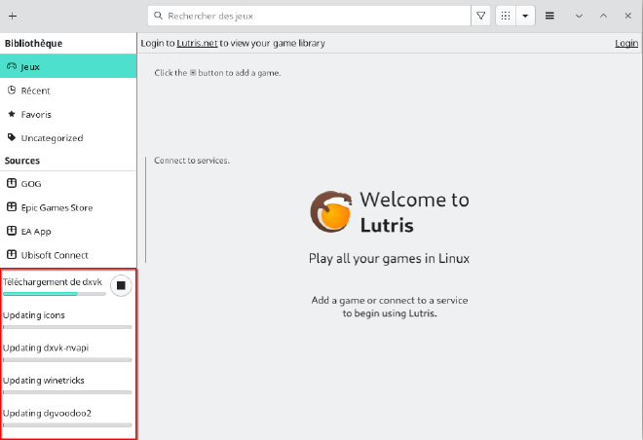This screenshot has height=440, width=643.
Task: Click the GOG source icon
Action: (x=11, y=184)
